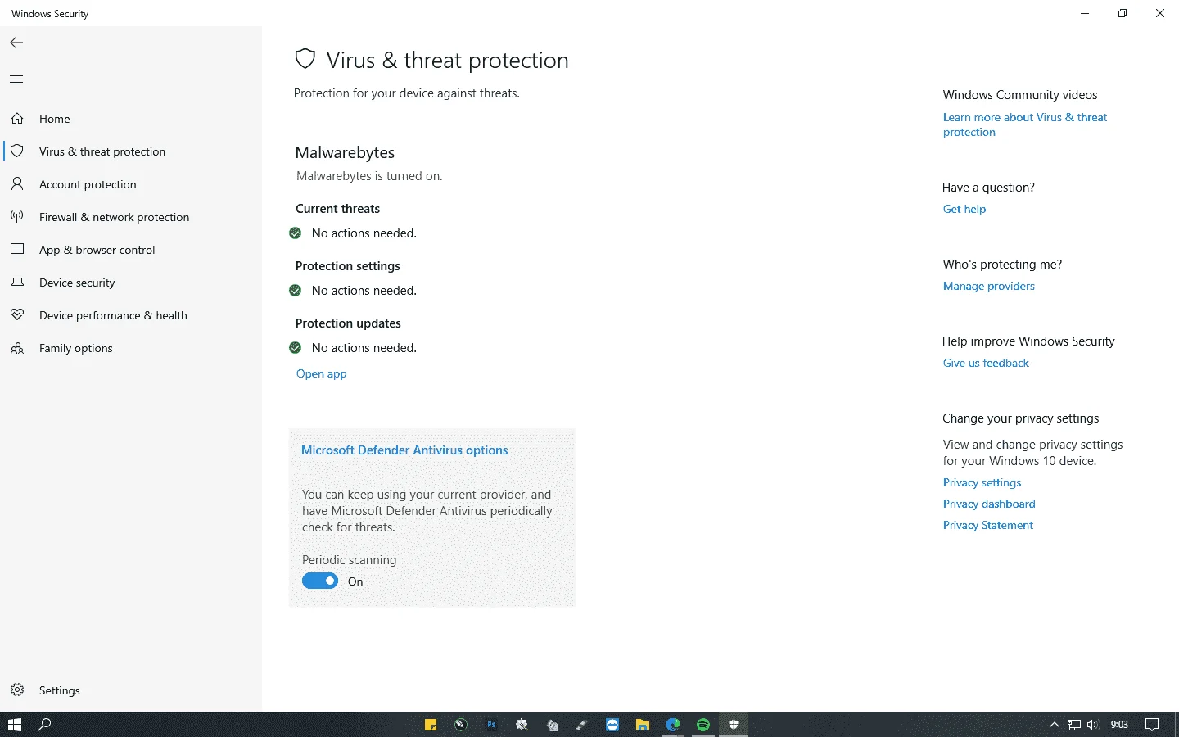Click the 'Help improve Windows Security' heading

point(1028,341)
